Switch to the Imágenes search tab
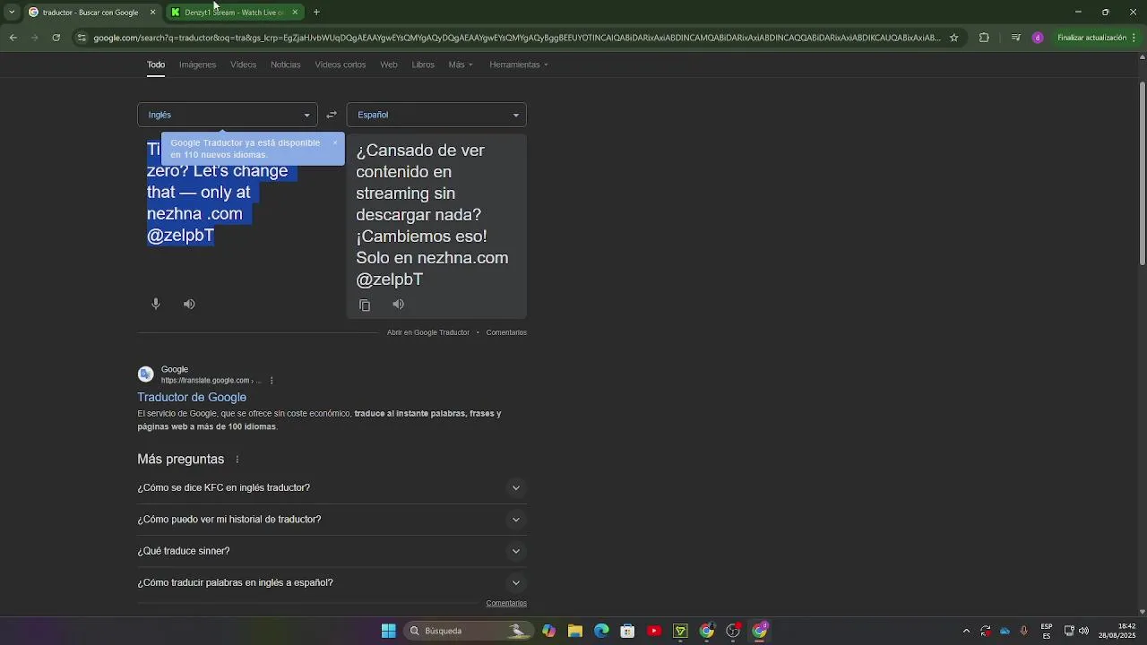The image size is (1147, 645). 197,64
